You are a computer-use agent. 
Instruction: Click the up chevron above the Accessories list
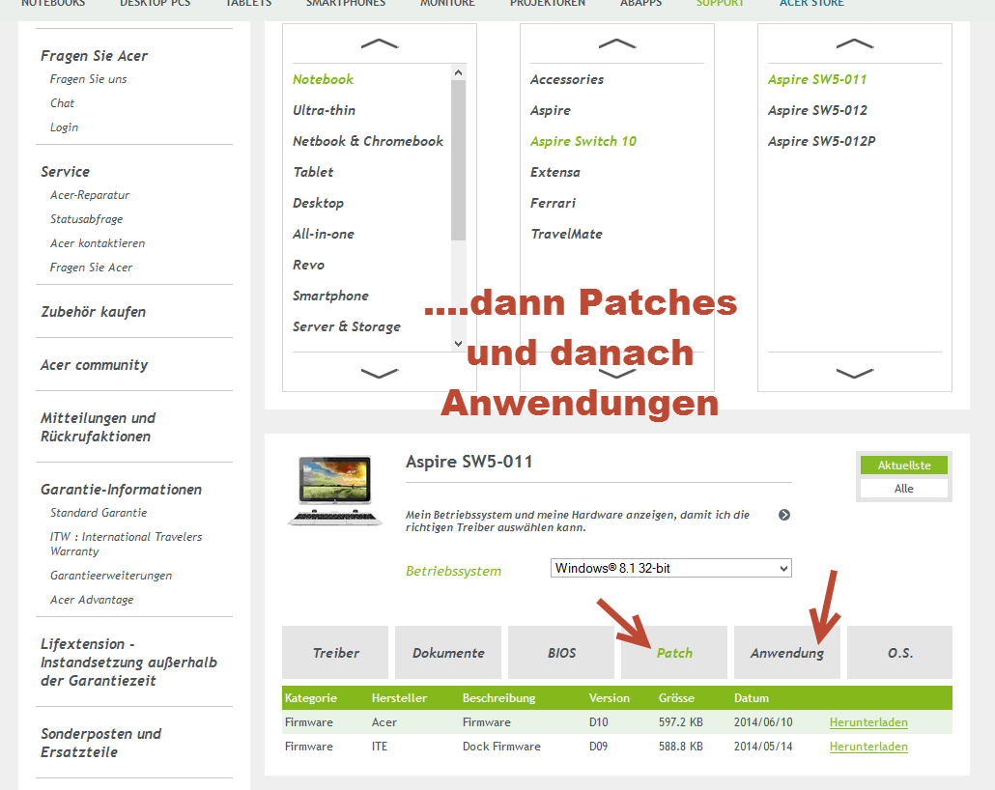tap(616, 43)
